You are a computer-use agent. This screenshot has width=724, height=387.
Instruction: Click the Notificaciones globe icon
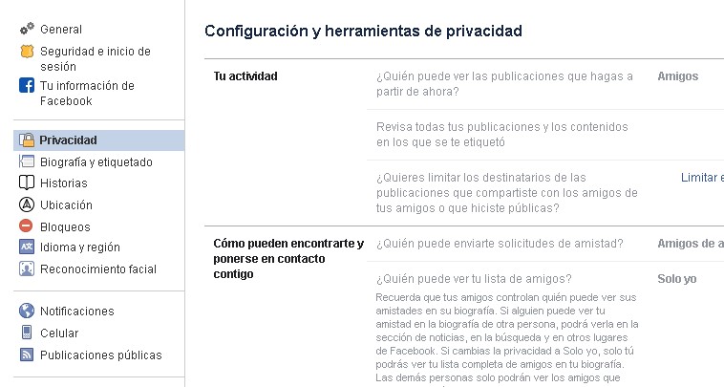coord(27,311)
